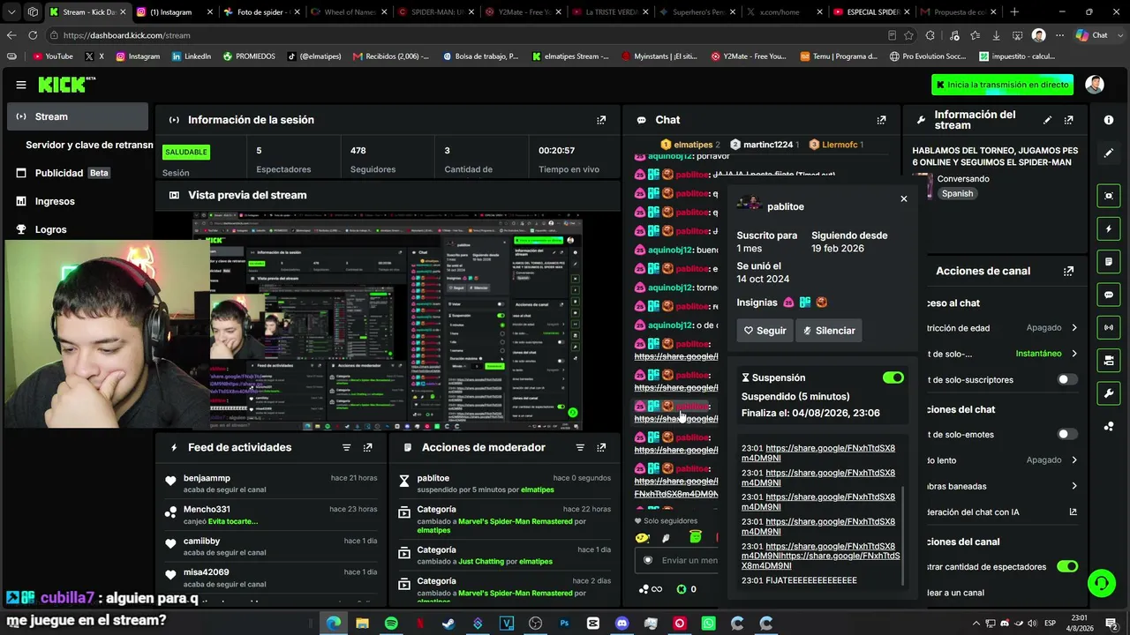
Task: Toggle the wrench widget icon in right sidebar
Action: click(1109, 392)
